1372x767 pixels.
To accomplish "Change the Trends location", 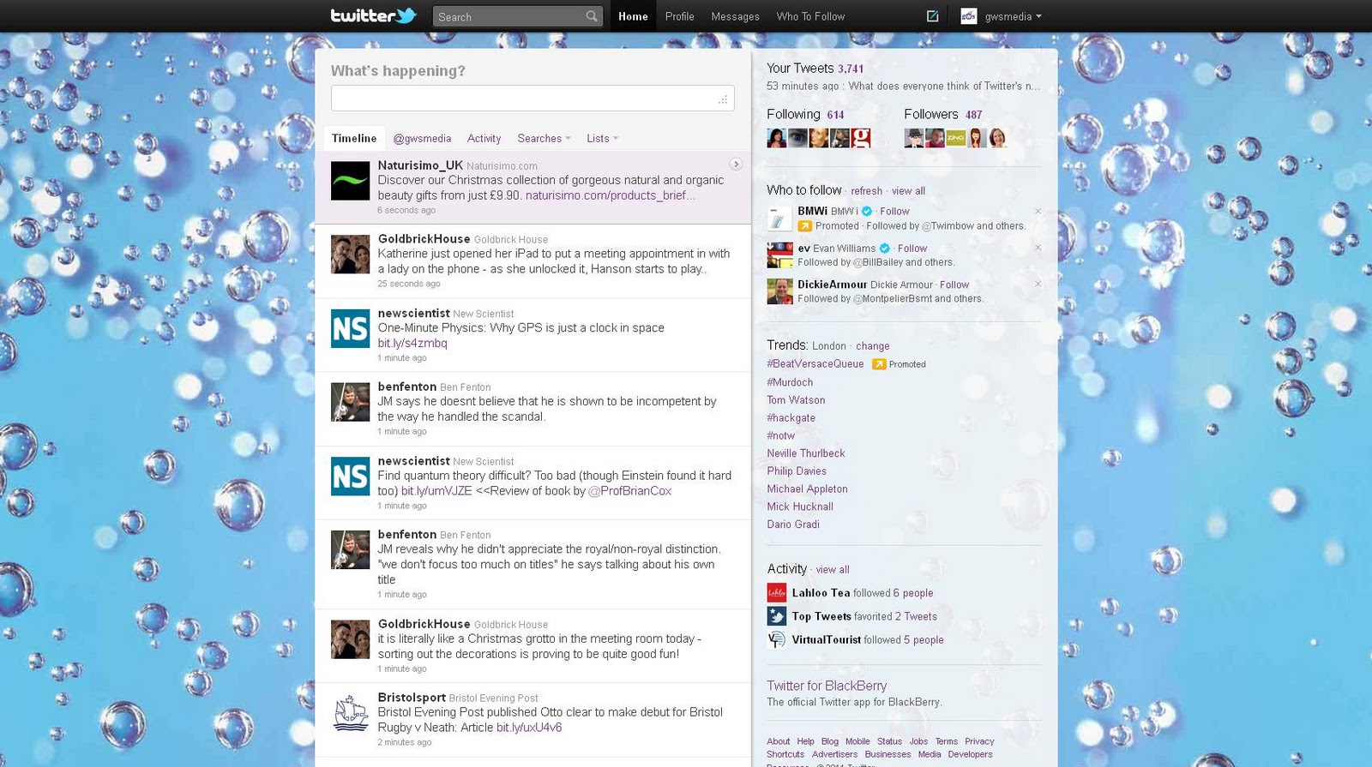I will (872, 346).
